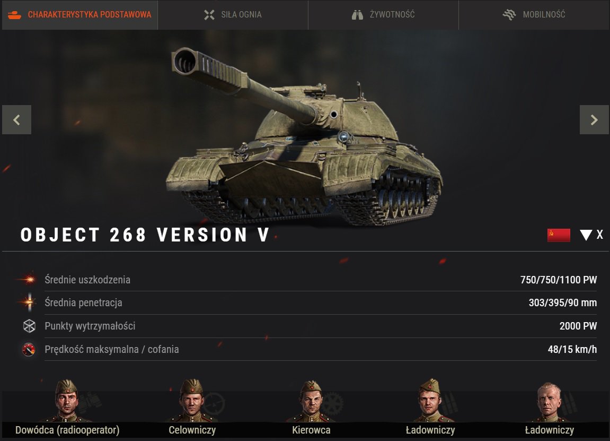Select the Mobilność tab
Screen dimensions: 610x441
click(x=534, y=15)
